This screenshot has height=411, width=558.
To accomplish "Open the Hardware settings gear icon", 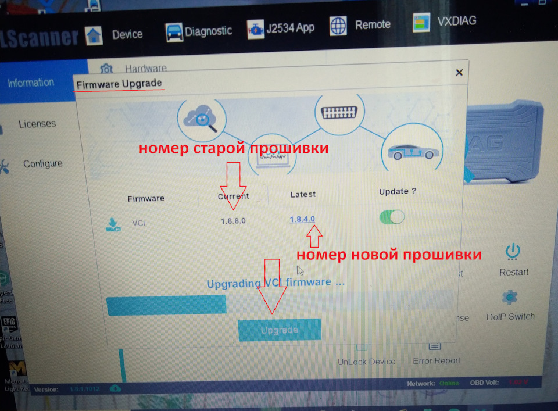I will 107,68.
